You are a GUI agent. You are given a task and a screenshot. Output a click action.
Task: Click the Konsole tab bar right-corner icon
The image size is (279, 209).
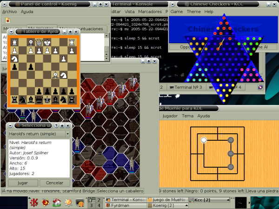(260, 87)
